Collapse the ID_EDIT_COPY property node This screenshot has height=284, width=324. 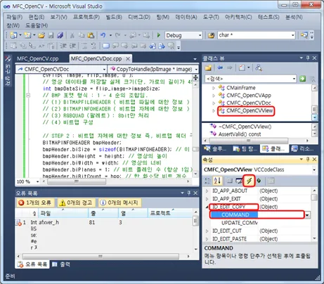point(207,207)
